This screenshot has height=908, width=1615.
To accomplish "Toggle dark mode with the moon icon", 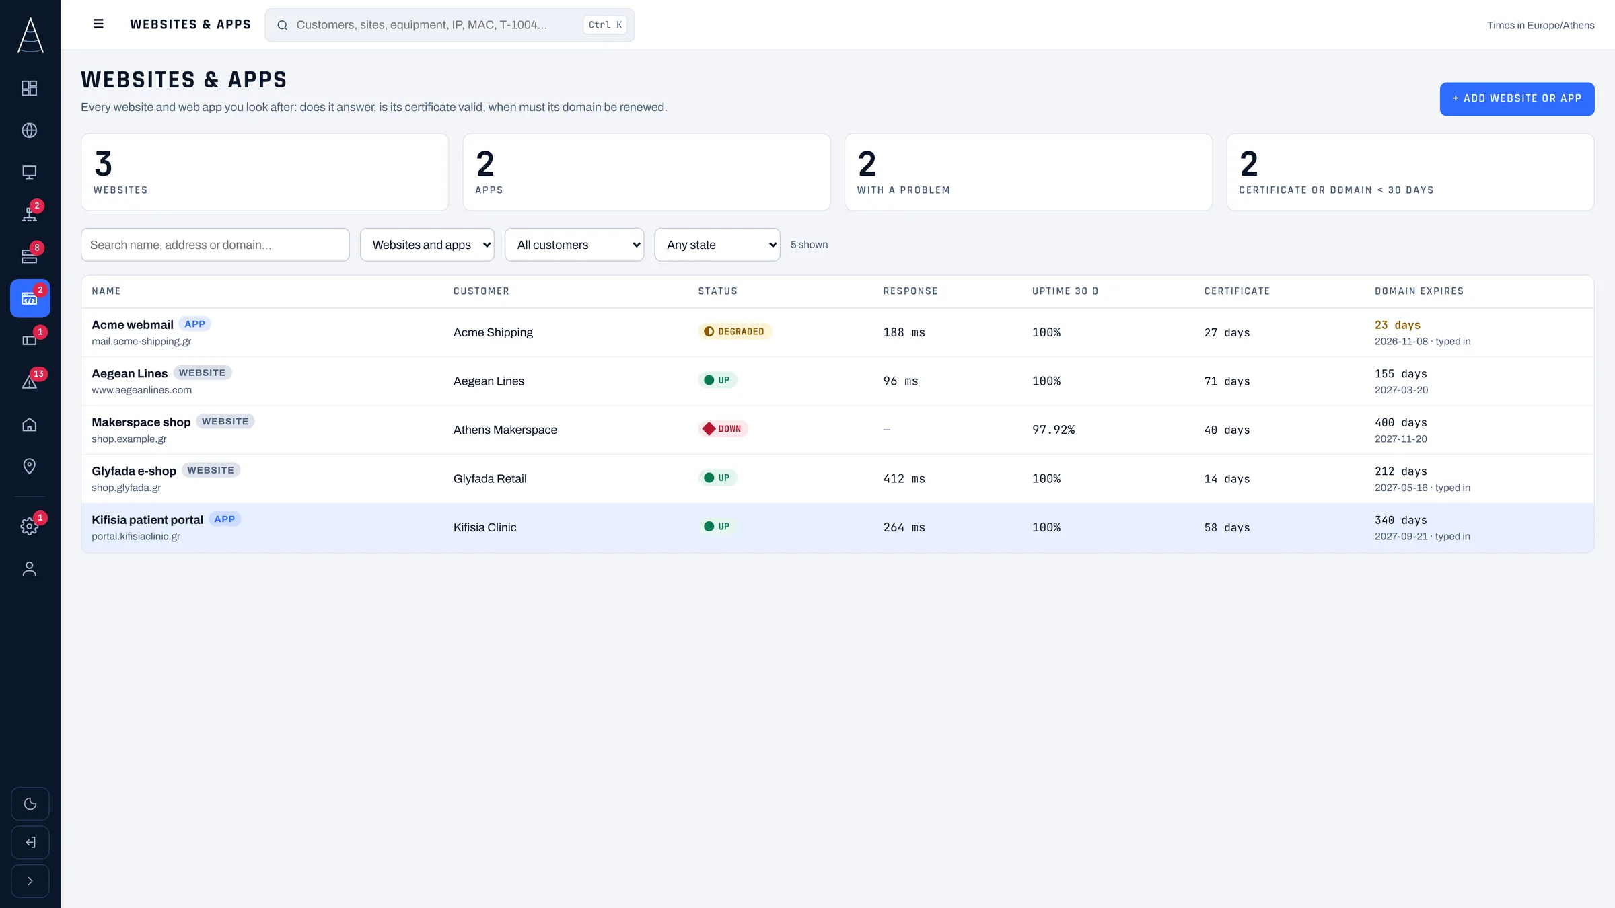I will click(x=30, y=804).
